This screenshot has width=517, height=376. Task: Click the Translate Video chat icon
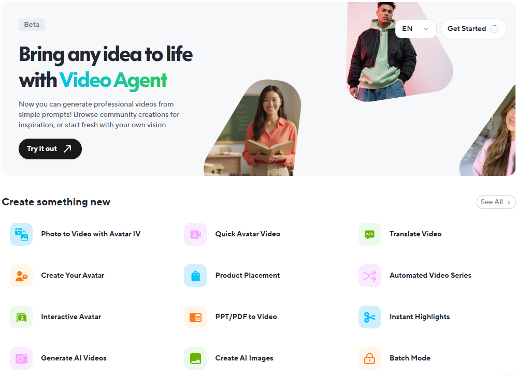tap(369, 234)
